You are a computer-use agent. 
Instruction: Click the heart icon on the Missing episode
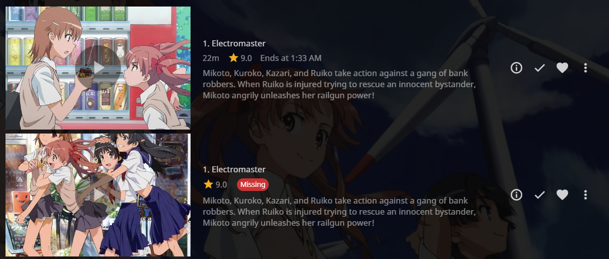pos(563,195)
